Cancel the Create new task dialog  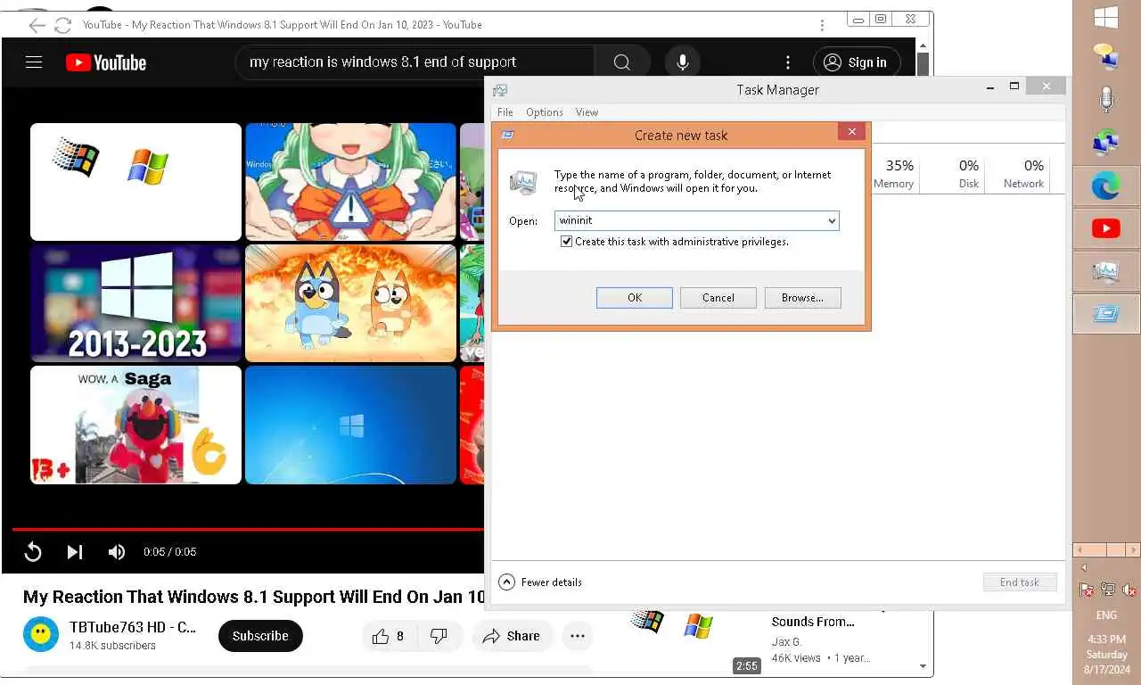pyautogui.click(x=718, y=298)
